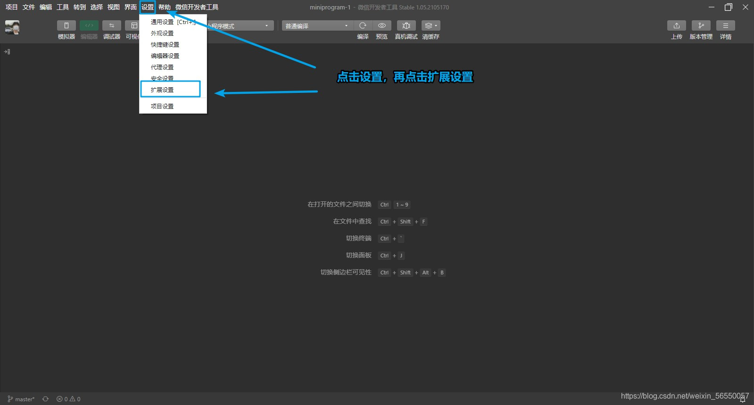Image resolution: width=754 pixels, height=405 pixels.
Task: Click the sync changes icon in status bar
Action: (45, 399)
